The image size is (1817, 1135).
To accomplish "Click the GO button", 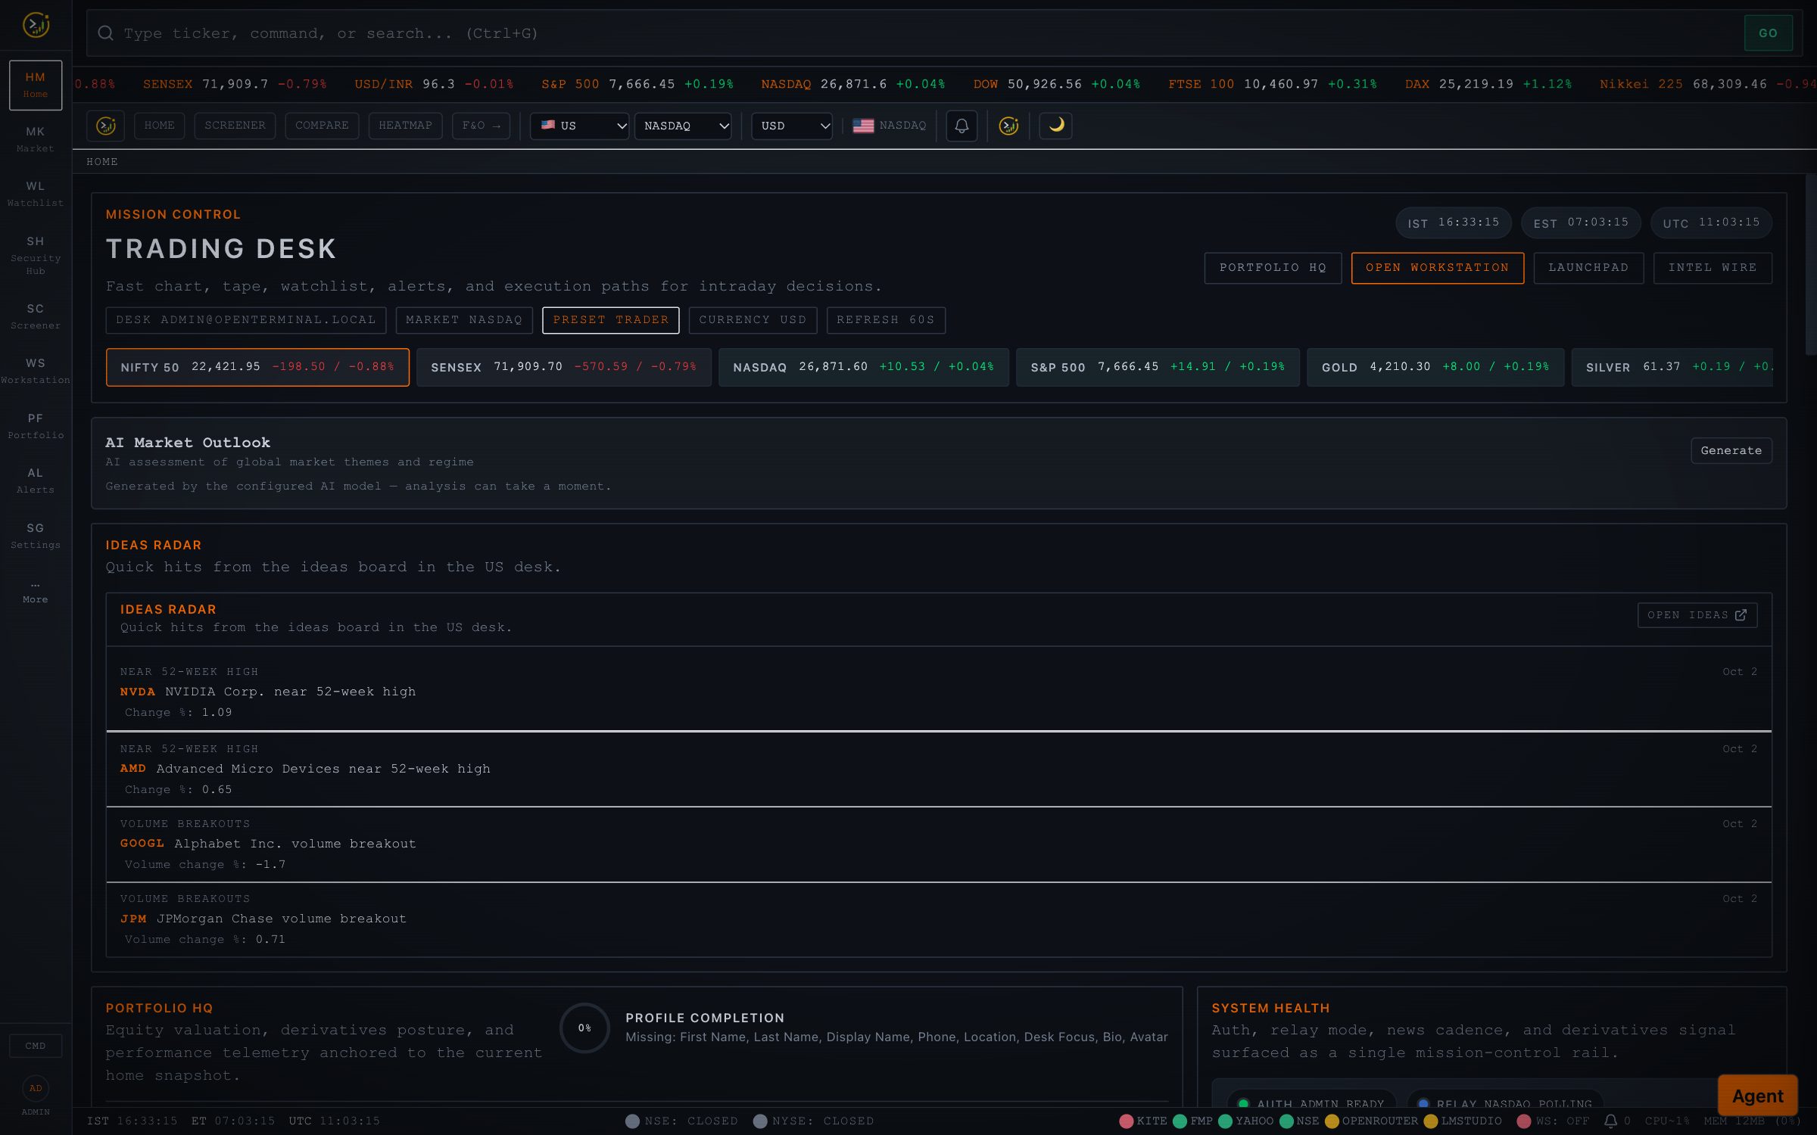I will point(1768,33).
